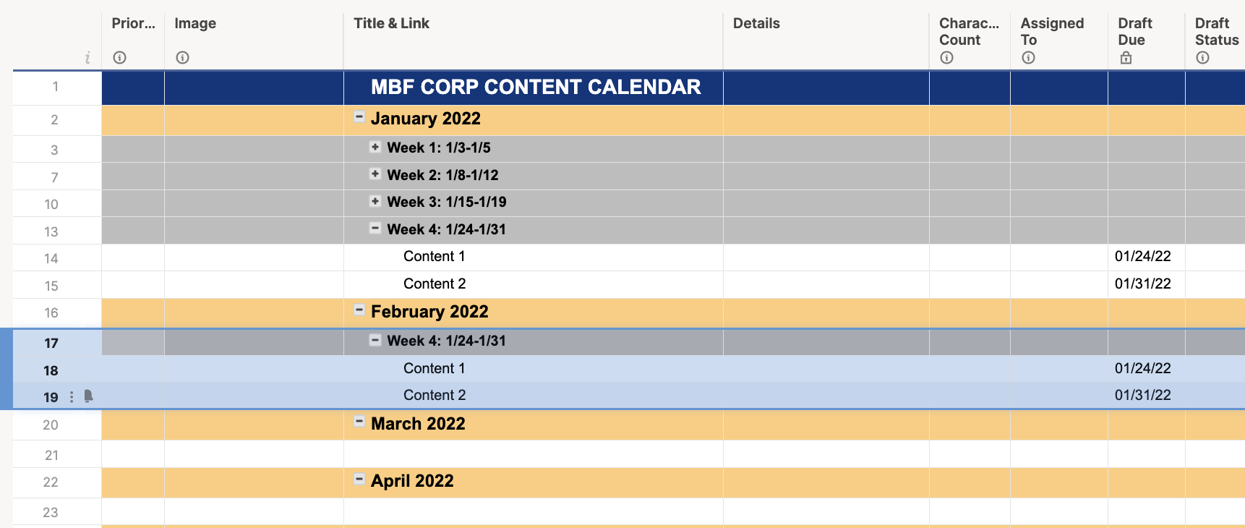Click the Assigned To column info icon
Screen dimensions: 1245x528
click(1028, 57)
